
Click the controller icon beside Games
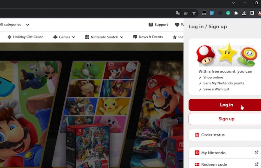click(55, 37)
